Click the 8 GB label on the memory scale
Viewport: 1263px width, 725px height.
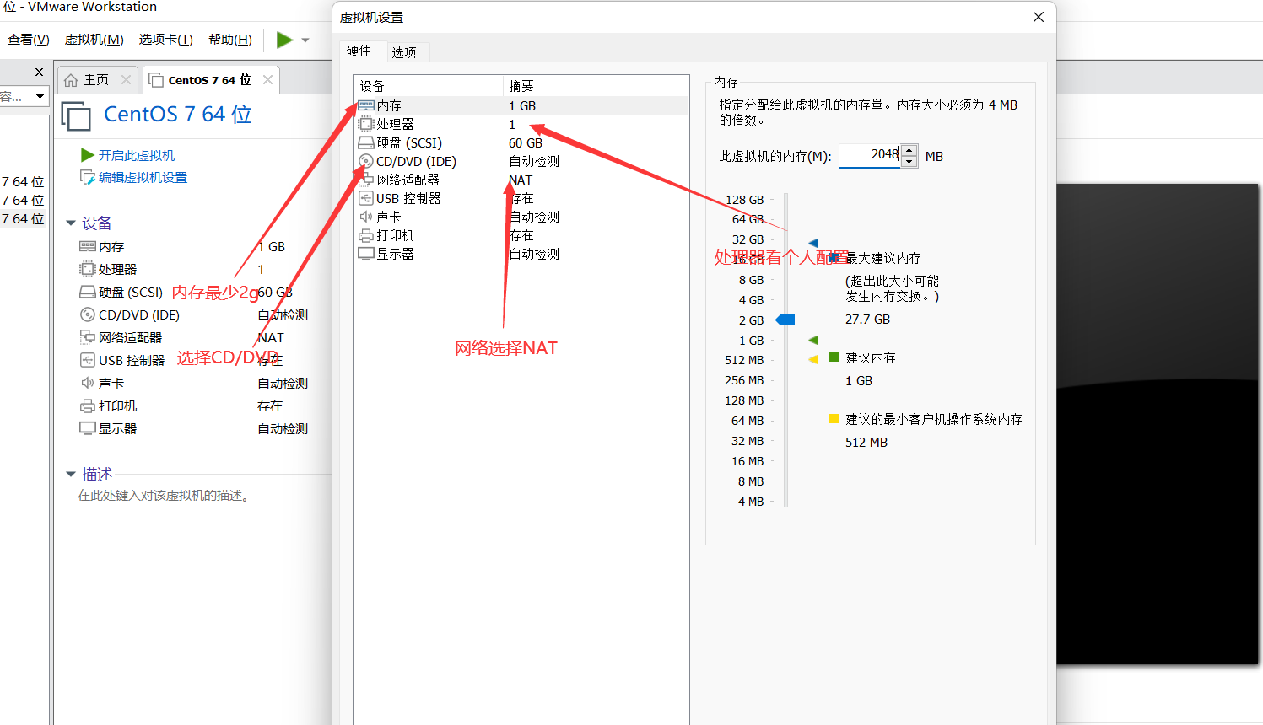point(751,280)
